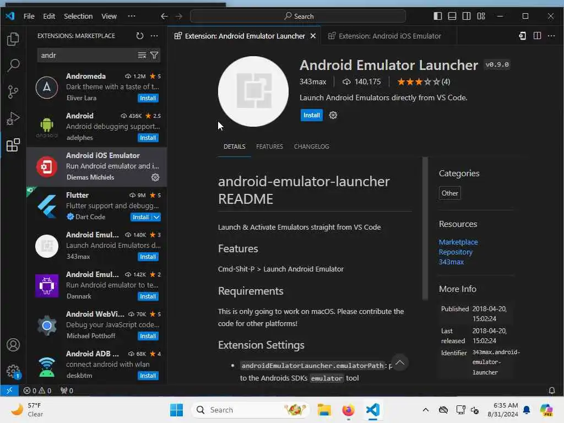Show errors and warnings in status bar

[x=37, y=391]
